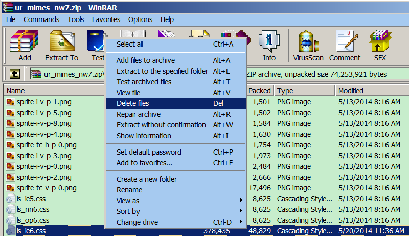This screenshot has height=236, width=409.
Task: Click packed size 17,496 cell
Action: 260,188
